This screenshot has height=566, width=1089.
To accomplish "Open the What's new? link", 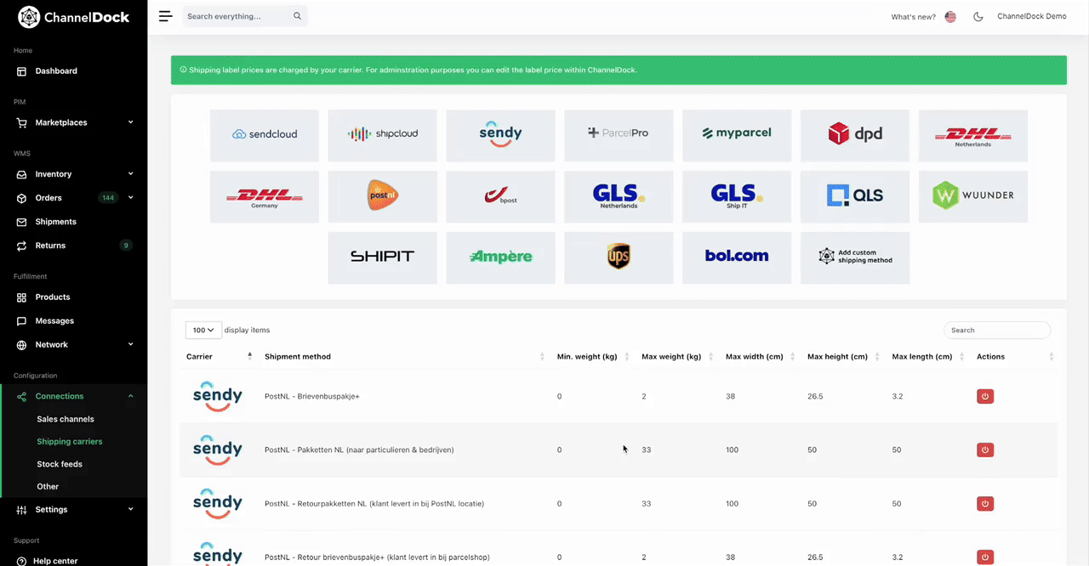I will point(913,17).
